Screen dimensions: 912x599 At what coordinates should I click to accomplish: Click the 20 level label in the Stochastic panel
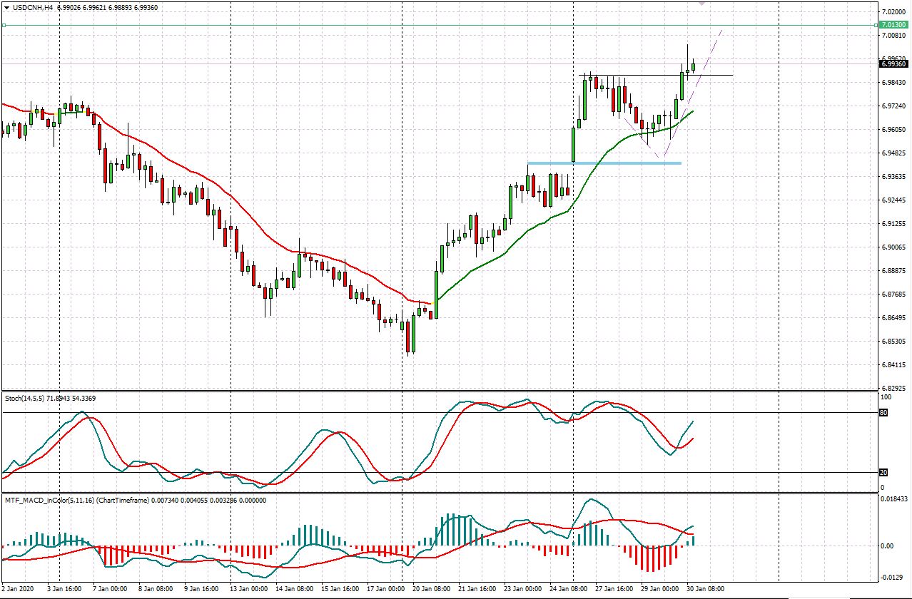coord(883,471)
